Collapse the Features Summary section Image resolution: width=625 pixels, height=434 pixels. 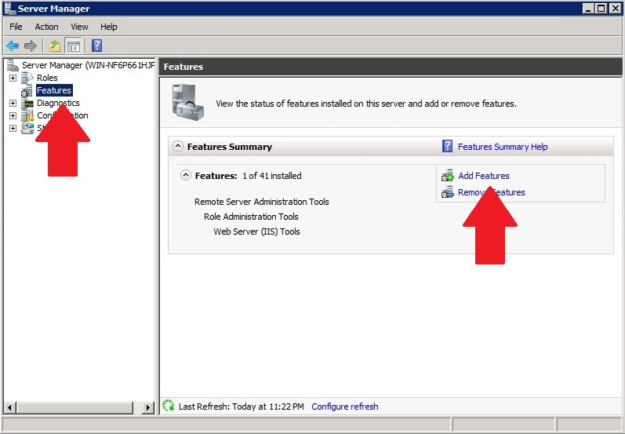coord(178,147)
